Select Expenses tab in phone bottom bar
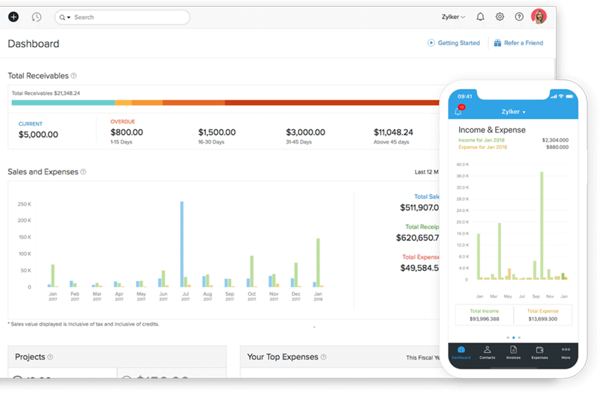Viewport: 600px width, 394px height. (x=539, y=353)
